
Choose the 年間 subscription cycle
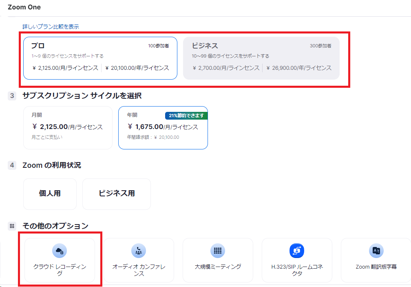tap(163, 128)
